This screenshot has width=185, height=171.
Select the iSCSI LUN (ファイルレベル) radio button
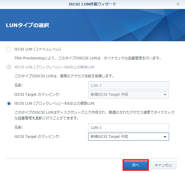tap(9, 49)
